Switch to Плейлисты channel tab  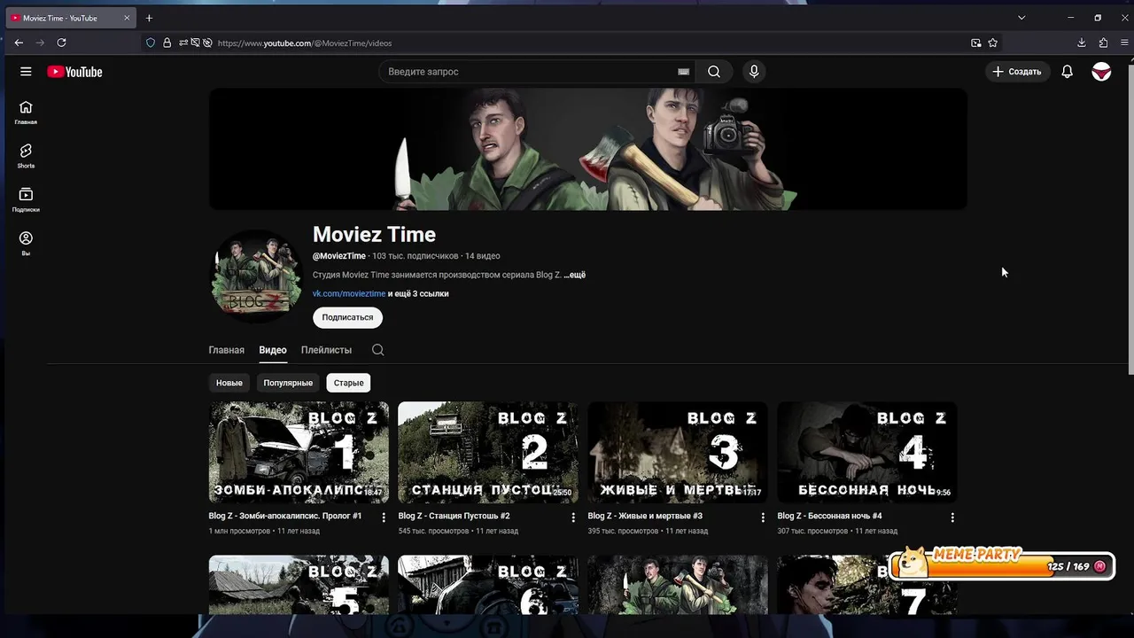point(326,350)
